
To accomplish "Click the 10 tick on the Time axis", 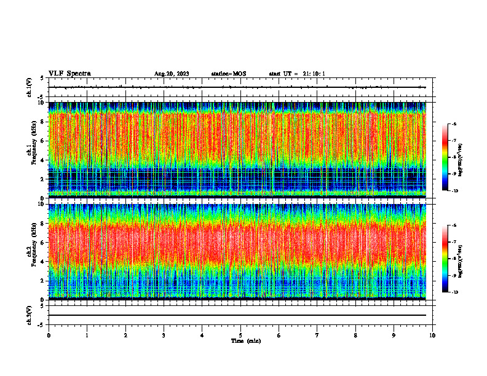I will (x=432, y=335).
